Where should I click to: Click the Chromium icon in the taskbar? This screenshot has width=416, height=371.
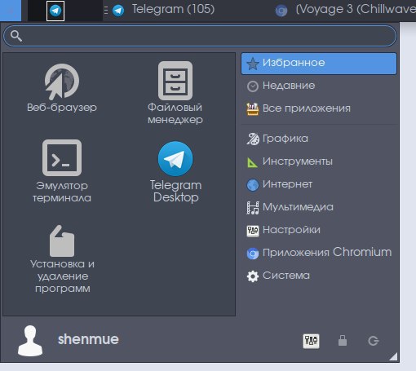tap(281, 11)
